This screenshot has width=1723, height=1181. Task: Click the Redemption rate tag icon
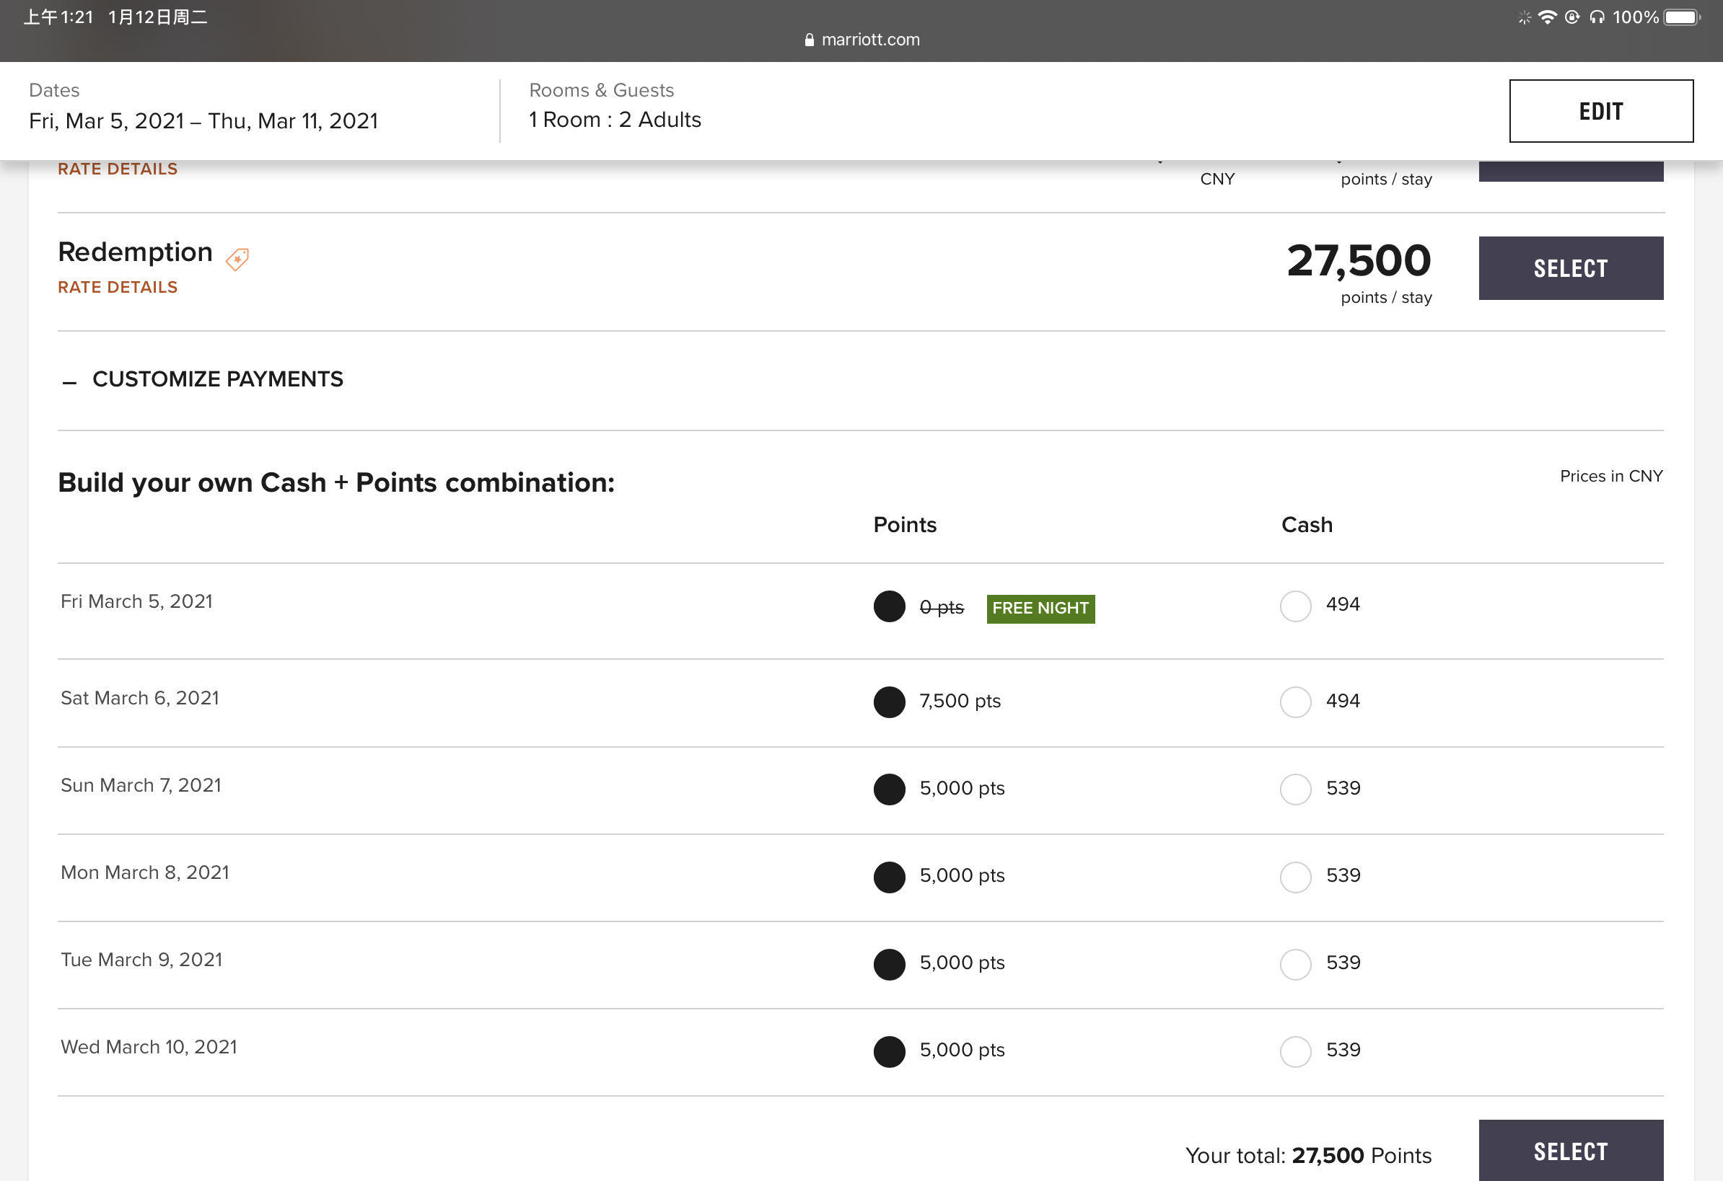tap(237, 260)
